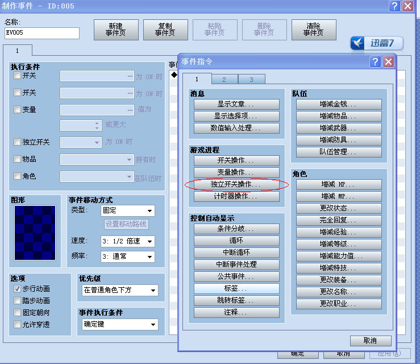The width and height of the screenshot is (420, 364).
Task: Open the 类型 movement type dropdown
Action: [x=128, y=210]
